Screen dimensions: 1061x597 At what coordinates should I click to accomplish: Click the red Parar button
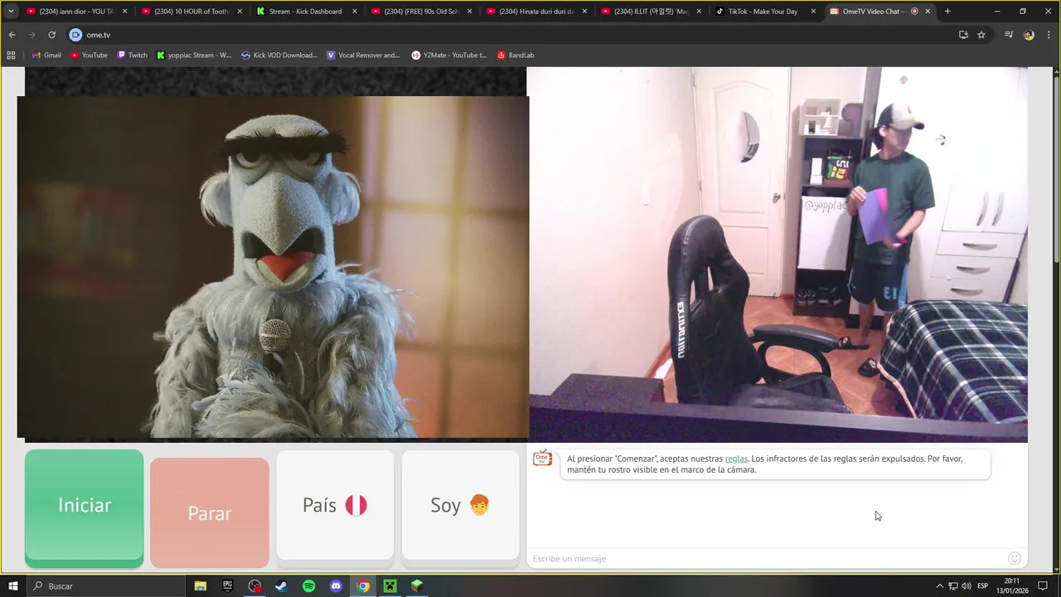(x=210, y=512)
